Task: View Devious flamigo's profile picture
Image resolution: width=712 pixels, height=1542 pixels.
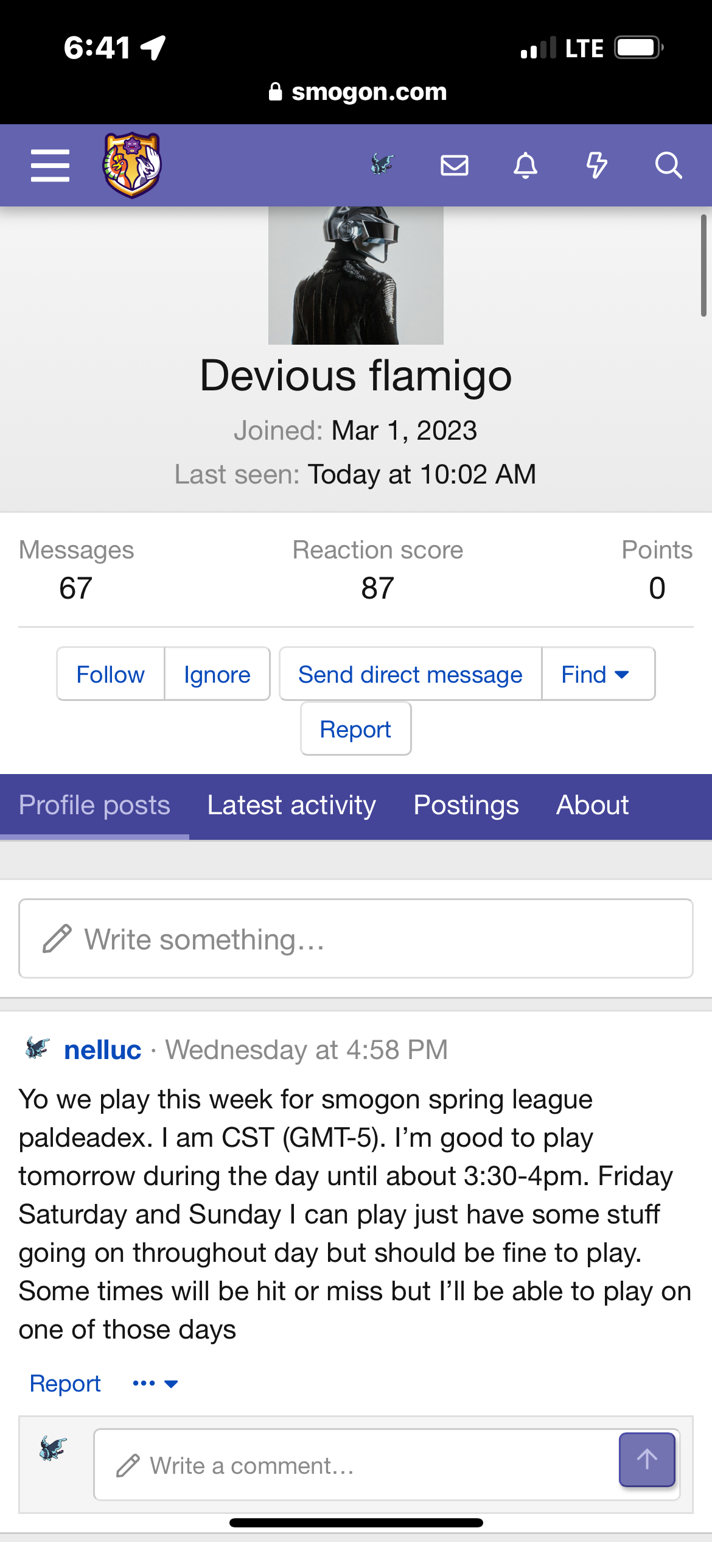Action: point(356,275)
